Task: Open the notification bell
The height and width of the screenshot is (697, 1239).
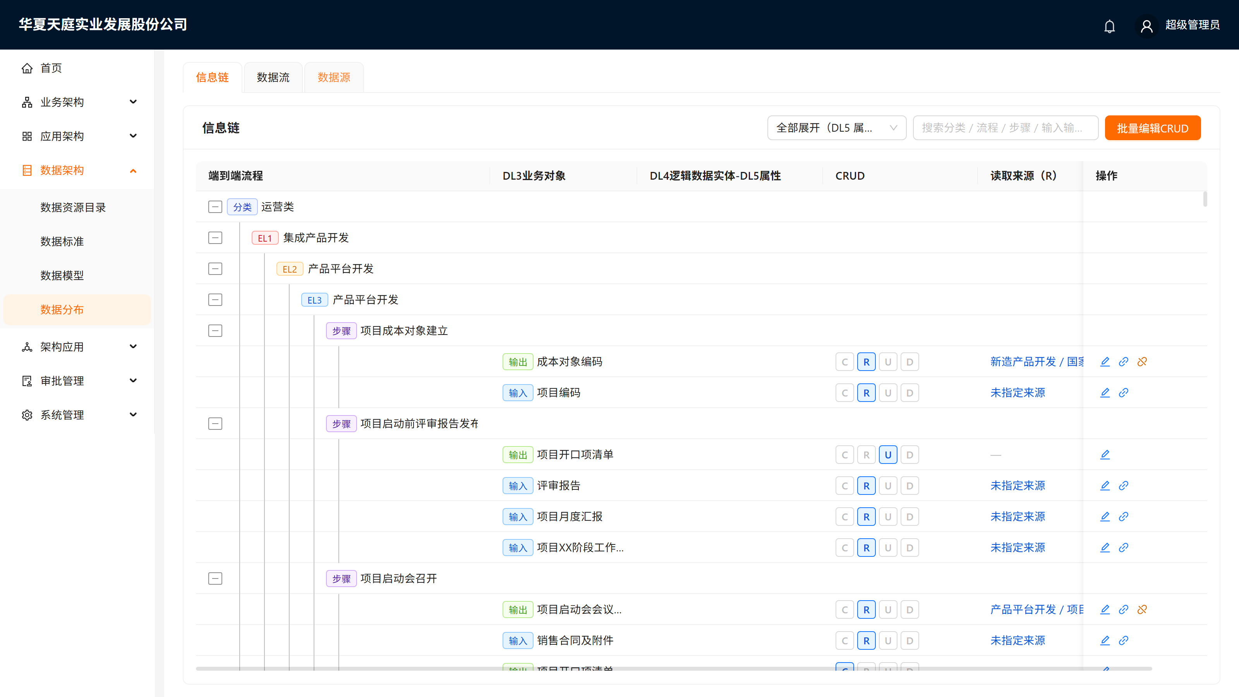Action: (1109, 26)
